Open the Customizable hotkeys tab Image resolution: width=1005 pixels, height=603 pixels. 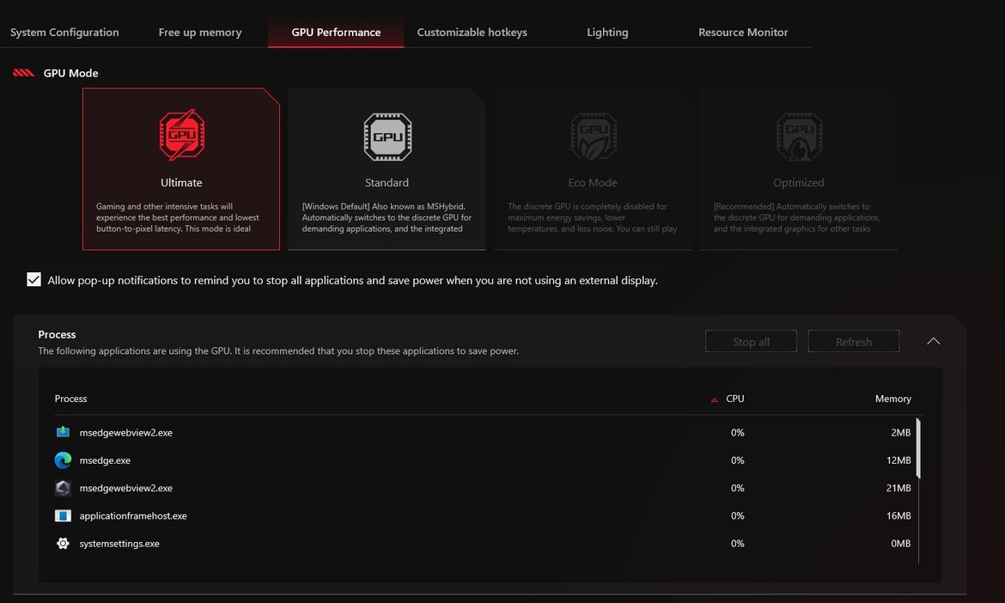472,32
